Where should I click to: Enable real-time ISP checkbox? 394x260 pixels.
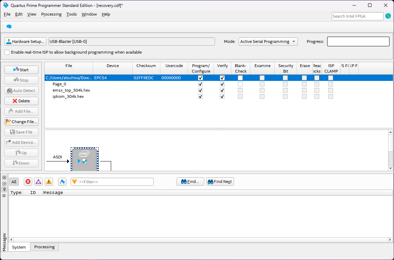(7, 52)
